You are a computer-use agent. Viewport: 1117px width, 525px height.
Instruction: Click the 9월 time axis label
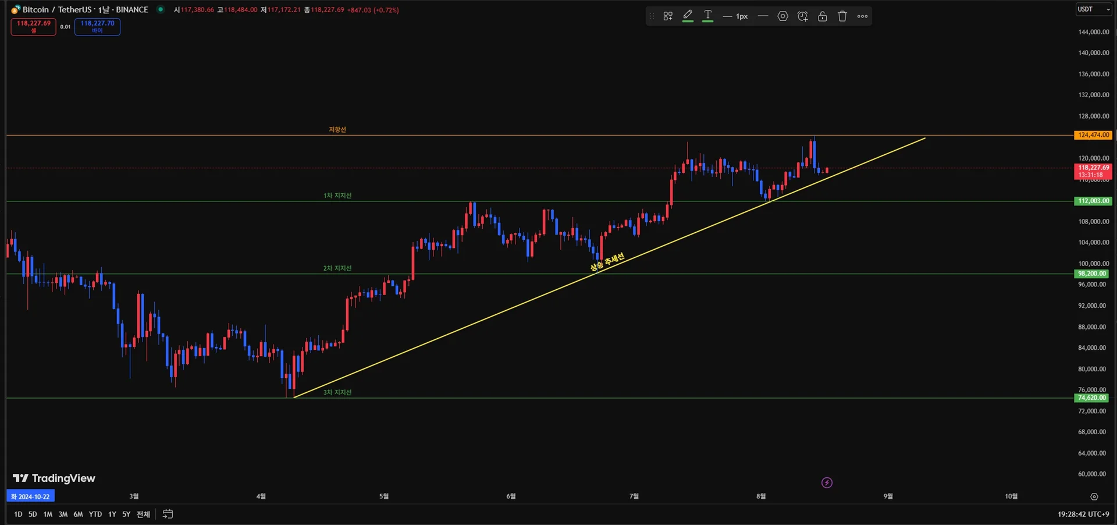(888, 496)
